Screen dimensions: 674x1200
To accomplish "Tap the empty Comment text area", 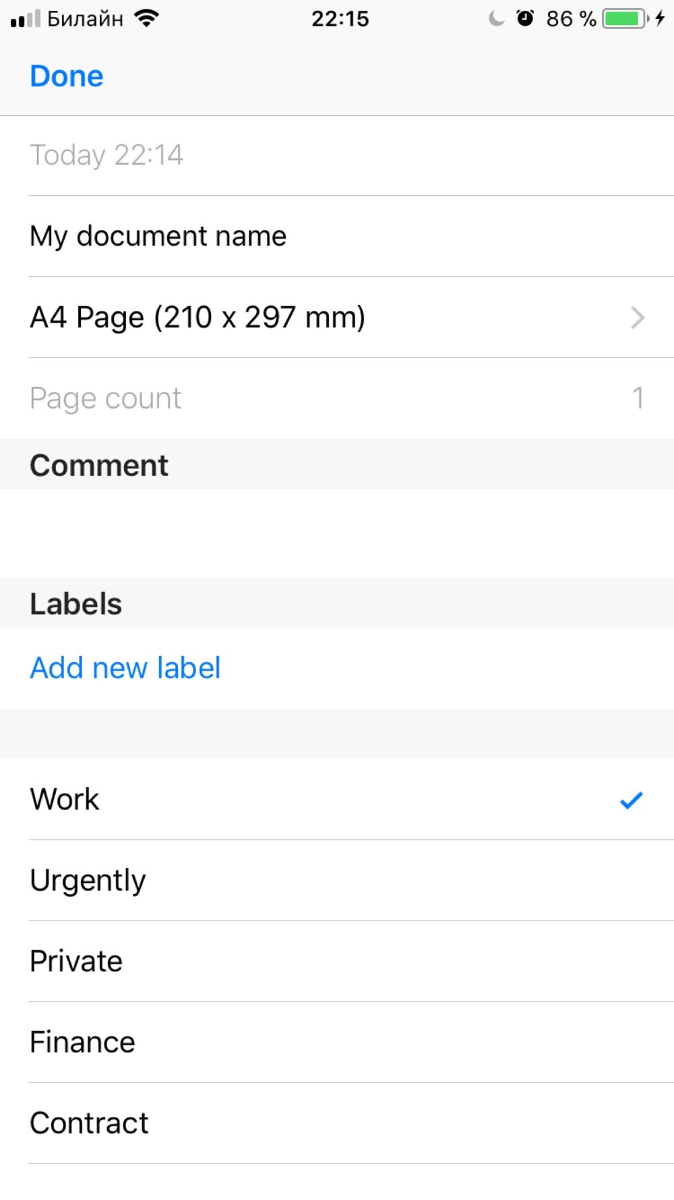I will pos(337,533).
